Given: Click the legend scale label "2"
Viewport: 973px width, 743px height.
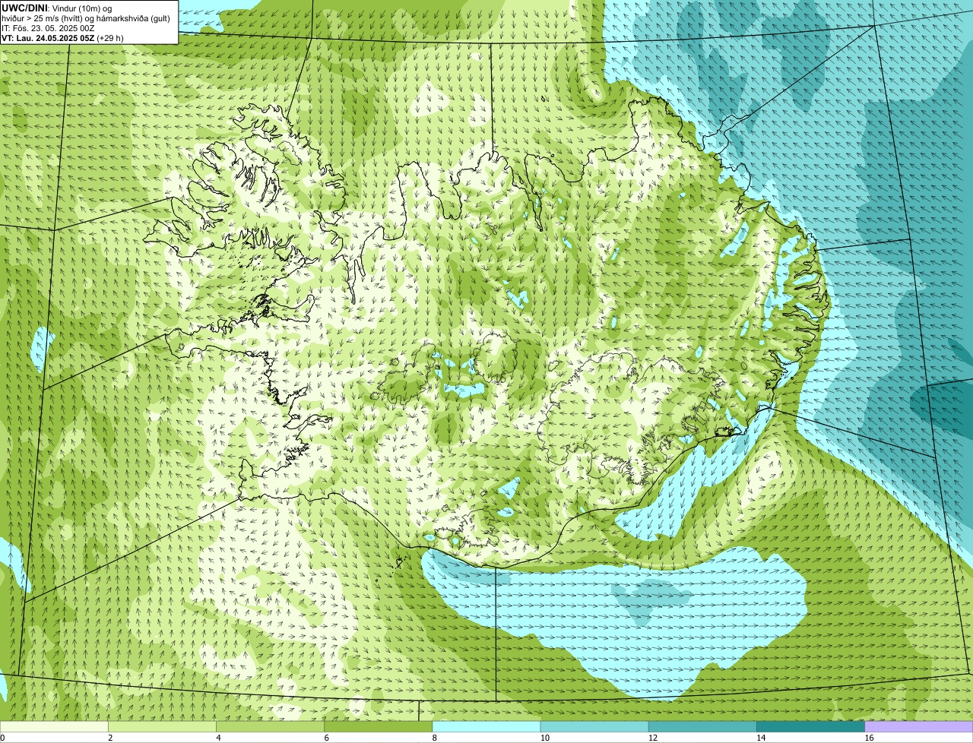Looking at the screenshot, I should click(110, 738).
